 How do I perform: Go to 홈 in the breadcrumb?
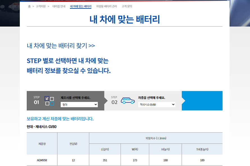pos(29,6)
